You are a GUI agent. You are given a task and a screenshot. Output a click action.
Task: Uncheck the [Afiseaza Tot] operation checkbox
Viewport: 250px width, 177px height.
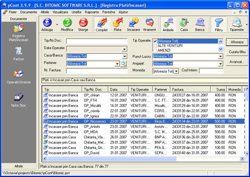click(x=155, y=41)
